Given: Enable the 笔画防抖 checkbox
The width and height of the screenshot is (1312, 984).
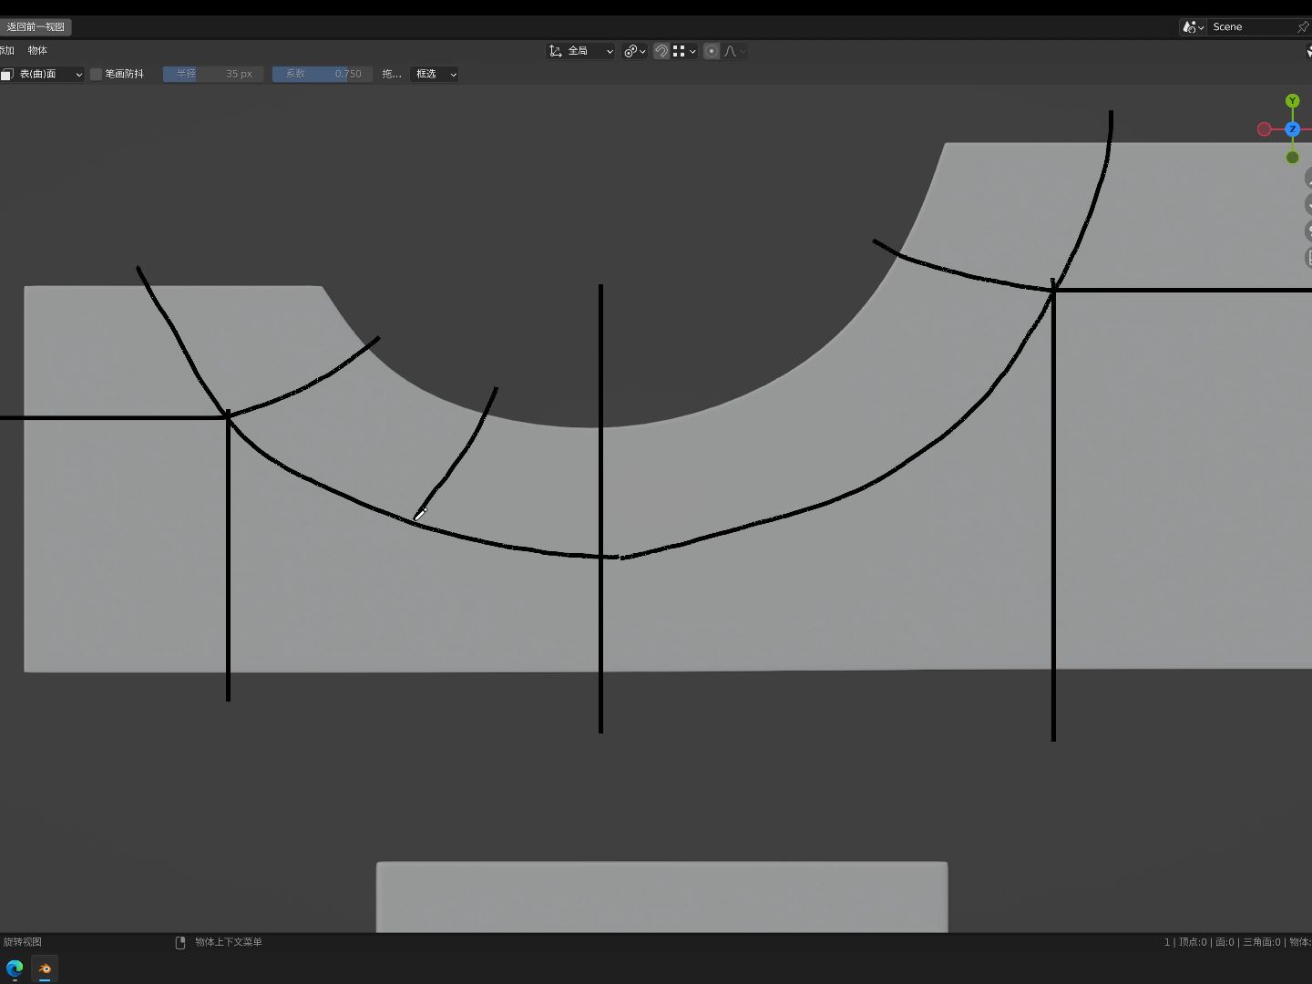Looking at the screenshot, I should [96, 75].
